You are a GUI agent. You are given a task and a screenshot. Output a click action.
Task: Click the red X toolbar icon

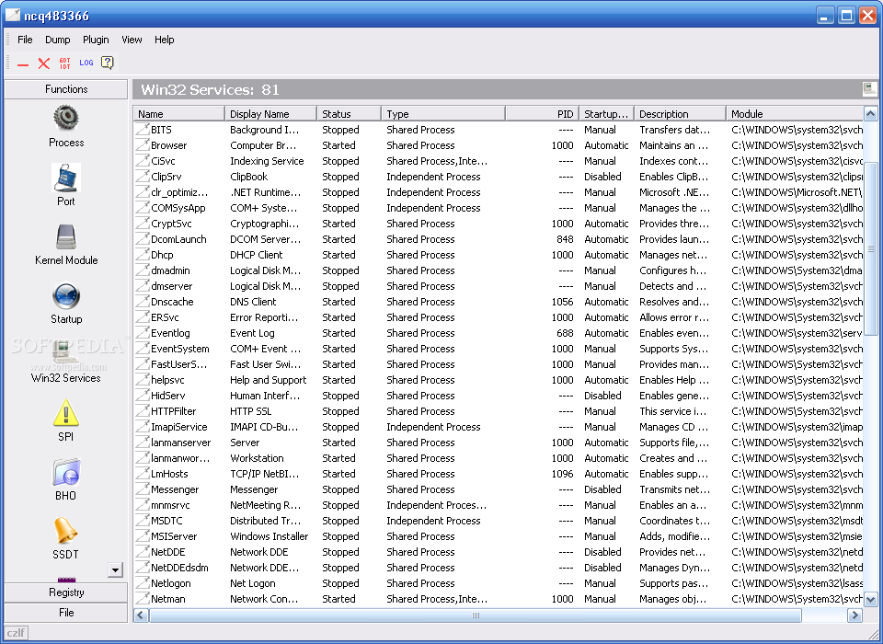[44, 63]
